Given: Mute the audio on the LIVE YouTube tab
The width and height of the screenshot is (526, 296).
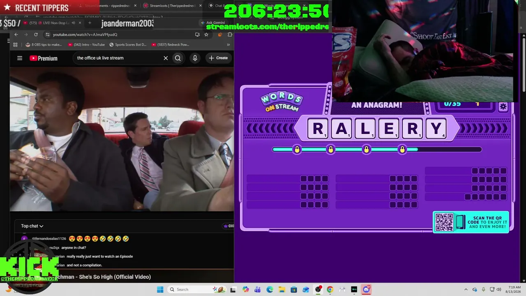Looking at the screenshot, I should click(73, 23).
